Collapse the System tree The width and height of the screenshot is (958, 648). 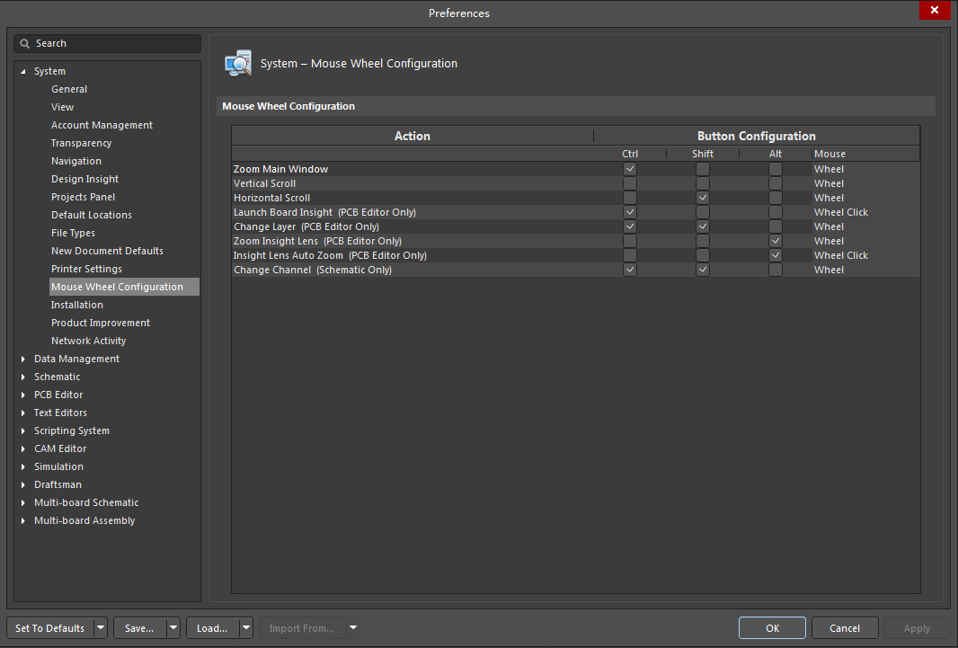point(22,71)
